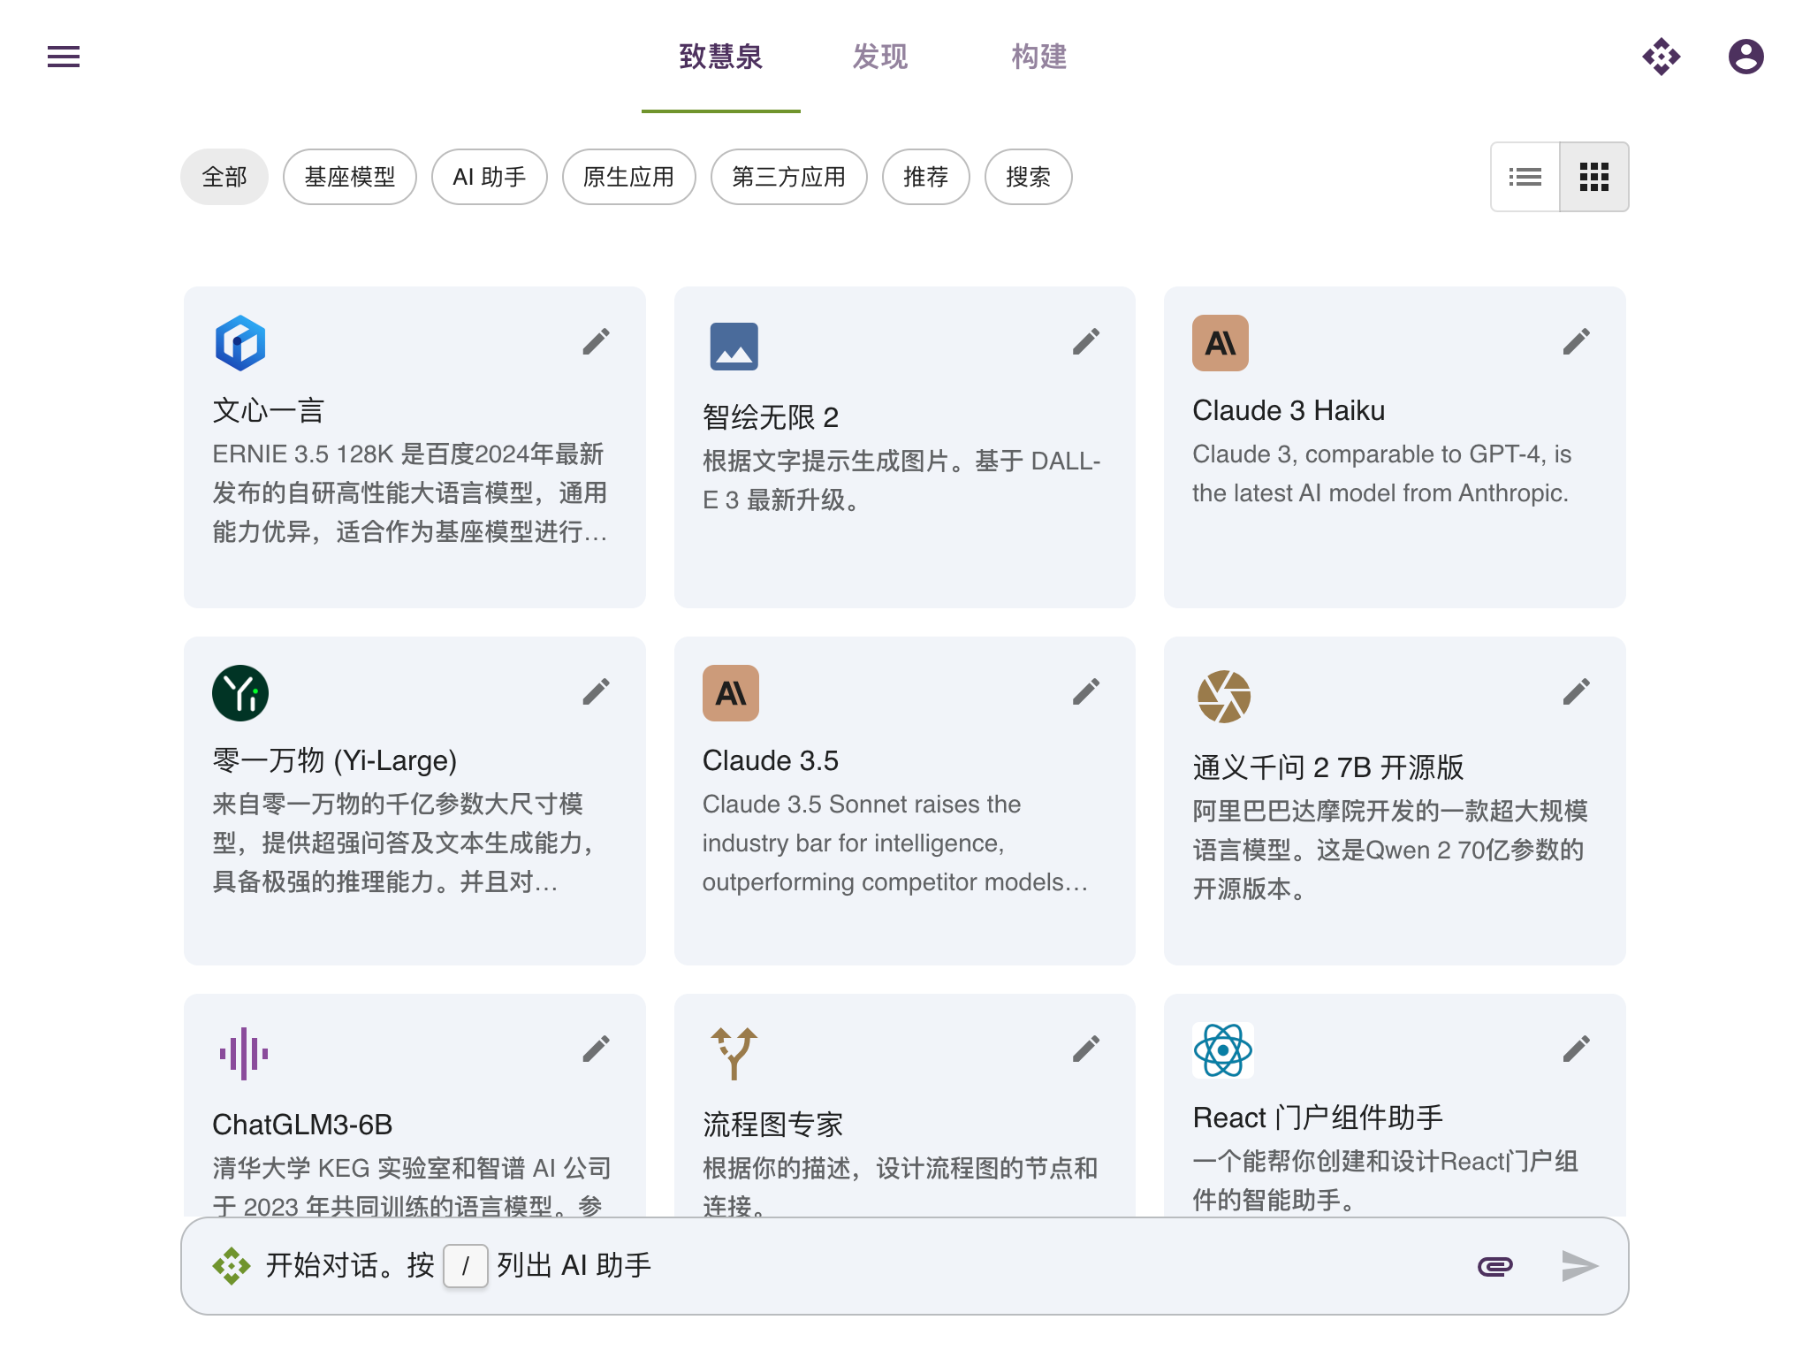1810x1358 pixels.
Task: Open the 零一万物 (Yi-Large) card title
Action: point(335,760)
